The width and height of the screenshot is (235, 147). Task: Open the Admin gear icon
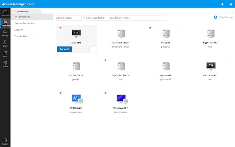pyautogui.click(x=5, y=64)
